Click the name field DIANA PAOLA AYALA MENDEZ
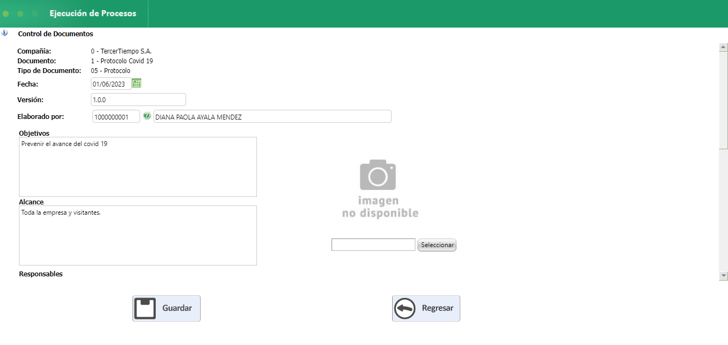Screen dimensions: 728x345 (x=272, y=117)
